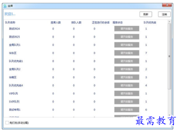Start service for queue 测试0924
Screen dimensions: 179x132
(x=127, y=29)
